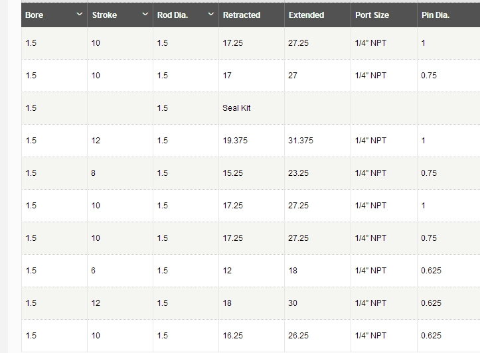Open the Rod Dia. filter chevron
Viewport: 480px width, 353px height.
click(x=211, y=14)
